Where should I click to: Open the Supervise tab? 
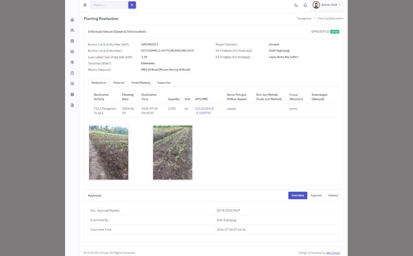click(163, 83)
